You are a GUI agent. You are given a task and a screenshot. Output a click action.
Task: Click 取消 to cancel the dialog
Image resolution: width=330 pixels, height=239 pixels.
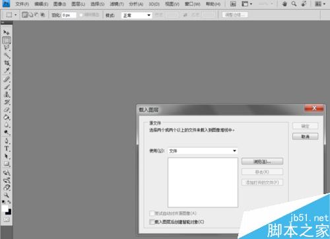[x=305, y=137]
